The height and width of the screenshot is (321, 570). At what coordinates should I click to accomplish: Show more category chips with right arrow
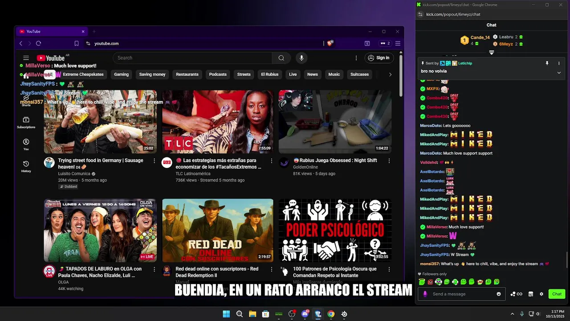click(390, 74)
